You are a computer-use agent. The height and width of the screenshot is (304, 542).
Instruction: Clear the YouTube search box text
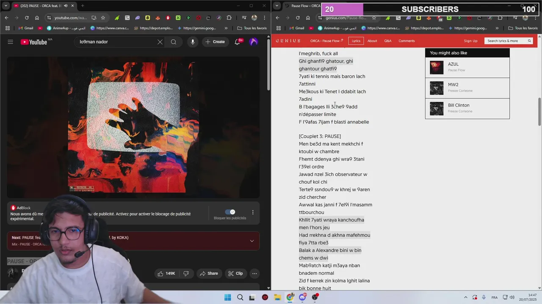pyautogui.click(x=160, y=42)
